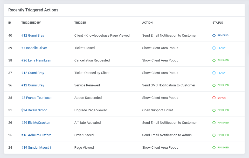Click #12 Gunni Bray in row 40
The height and width of the screenshot is (158, 249).
33,36
